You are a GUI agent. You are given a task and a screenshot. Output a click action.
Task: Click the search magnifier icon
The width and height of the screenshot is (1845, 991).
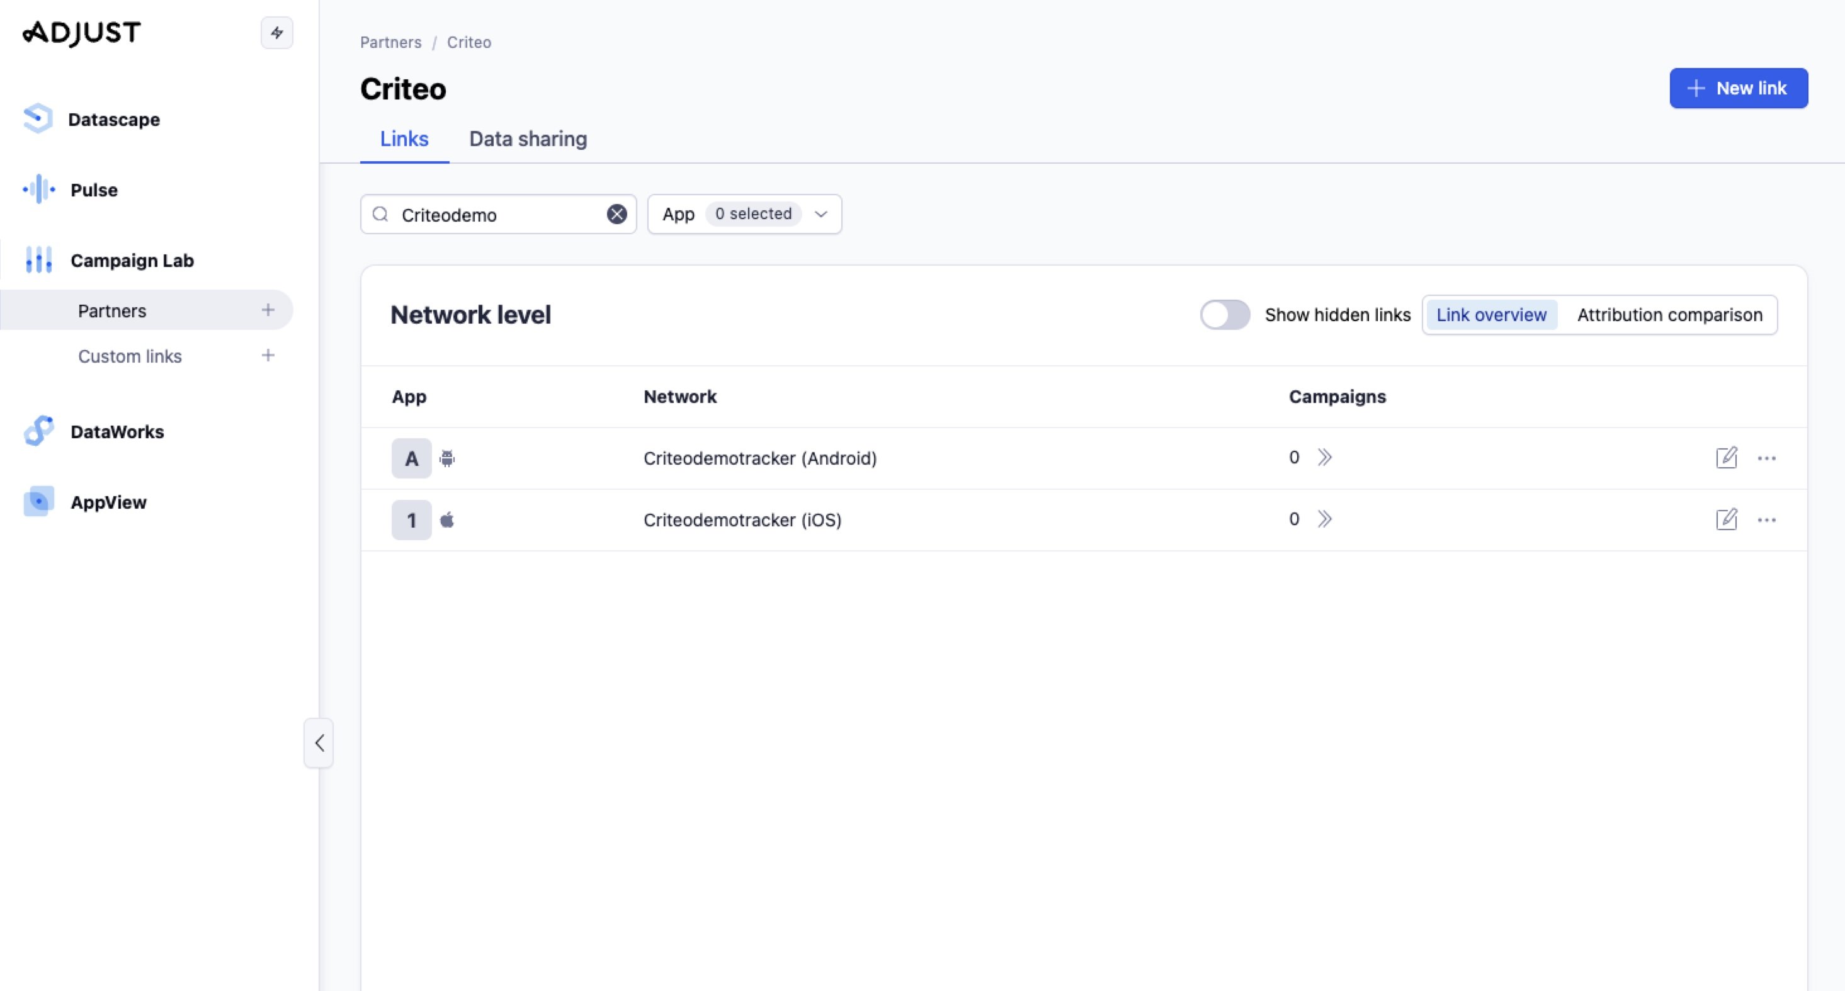pos(380,214)
